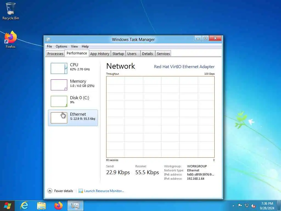
Task: Click the IPv6 address "fe80::d959:5976:9..."
Action: [x=201, y=174]
